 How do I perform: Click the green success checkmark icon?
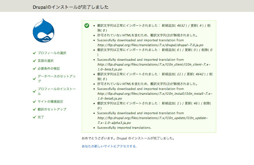click(x=87, y=25)
